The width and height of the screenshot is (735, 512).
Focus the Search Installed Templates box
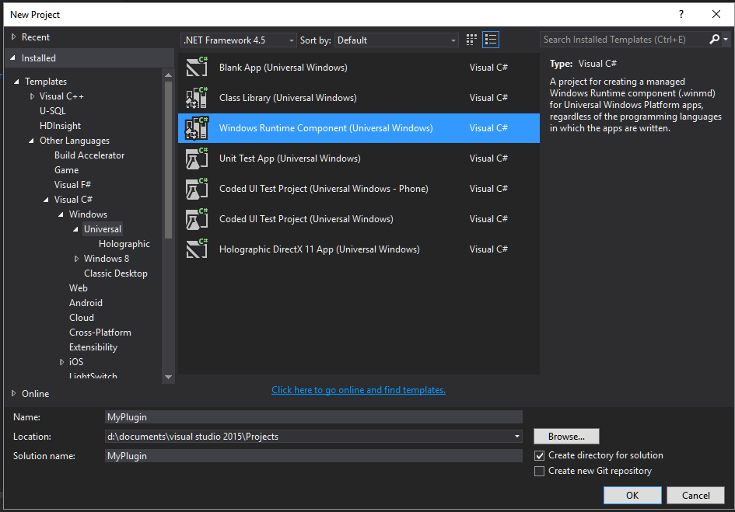625,40
